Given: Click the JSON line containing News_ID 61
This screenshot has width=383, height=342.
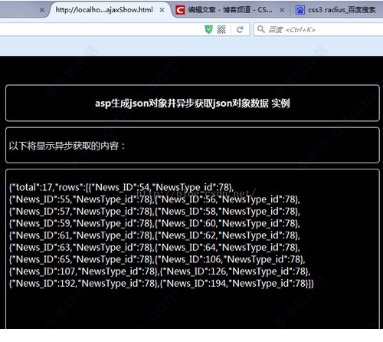Looking at the screenshot, I should [x=154, y=235].
